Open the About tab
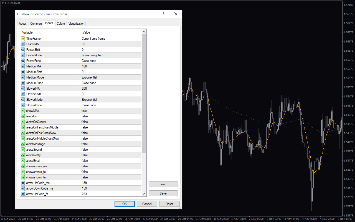This screenshot has height=222, width=355. (x=23, y=24)
